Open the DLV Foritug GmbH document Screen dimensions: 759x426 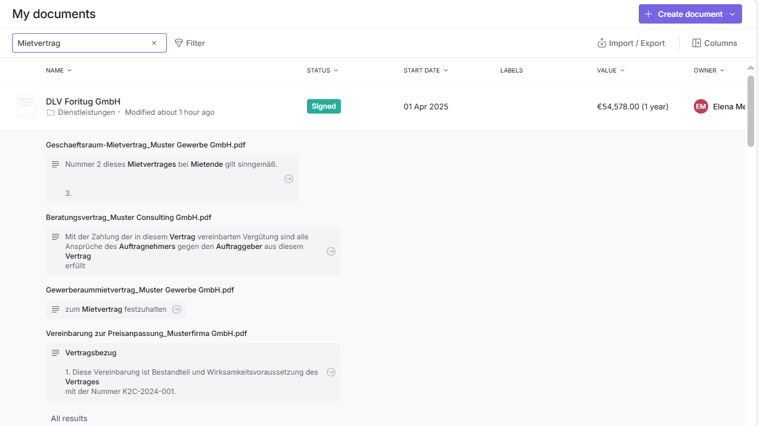[83, 102]
